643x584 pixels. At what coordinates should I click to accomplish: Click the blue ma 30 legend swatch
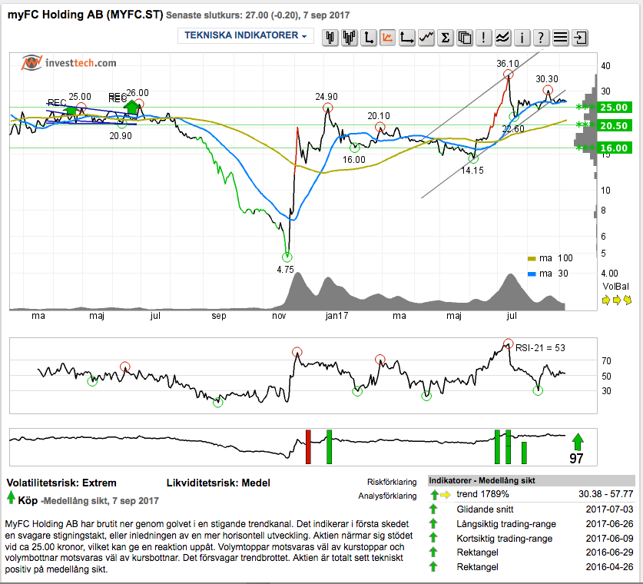click(x=532, y=274)
